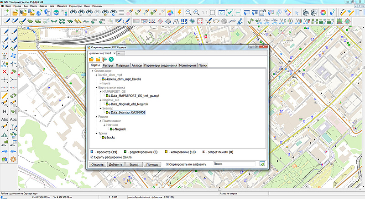
Task: Expand the 'layers' tree node
Action: pyautogui.click(x=99, y=83)
